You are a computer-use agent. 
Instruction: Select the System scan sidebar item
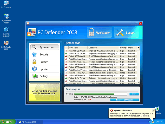click(x=44, y=47)
